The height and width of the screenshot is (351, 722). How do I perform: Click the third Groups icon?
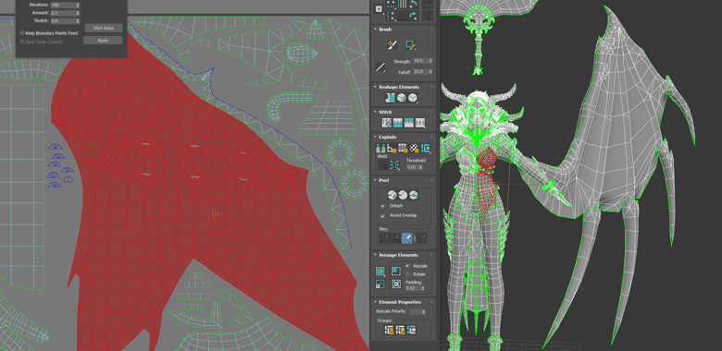click(411, 330)
